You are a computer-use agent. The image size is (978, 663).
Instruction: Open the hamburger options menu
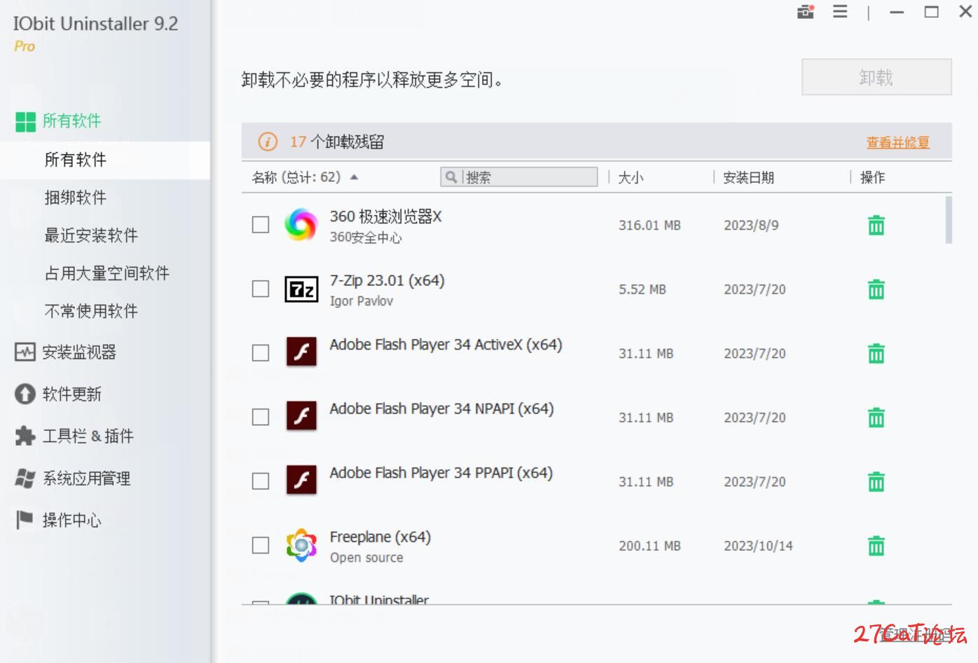click(840, 12)
